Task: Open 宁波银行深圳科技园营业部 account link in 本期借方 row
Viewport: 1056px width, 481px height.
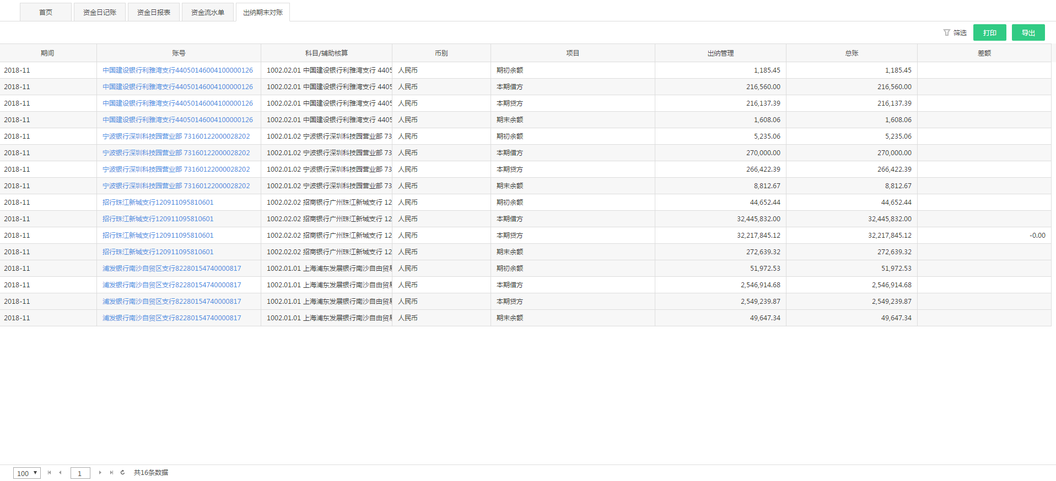Action: 176,153
